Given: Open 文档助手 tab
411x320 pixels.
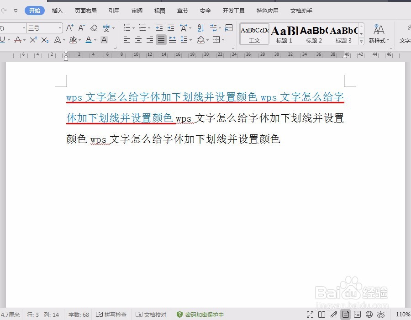Looking at the screenshot, I should [301, 11].
